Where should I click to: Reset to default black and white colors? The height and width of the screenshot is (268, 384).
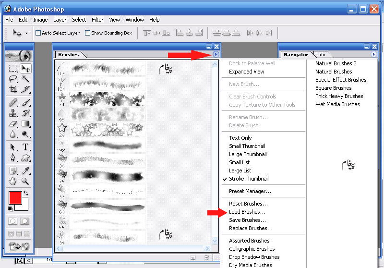(x=10, y=209)
